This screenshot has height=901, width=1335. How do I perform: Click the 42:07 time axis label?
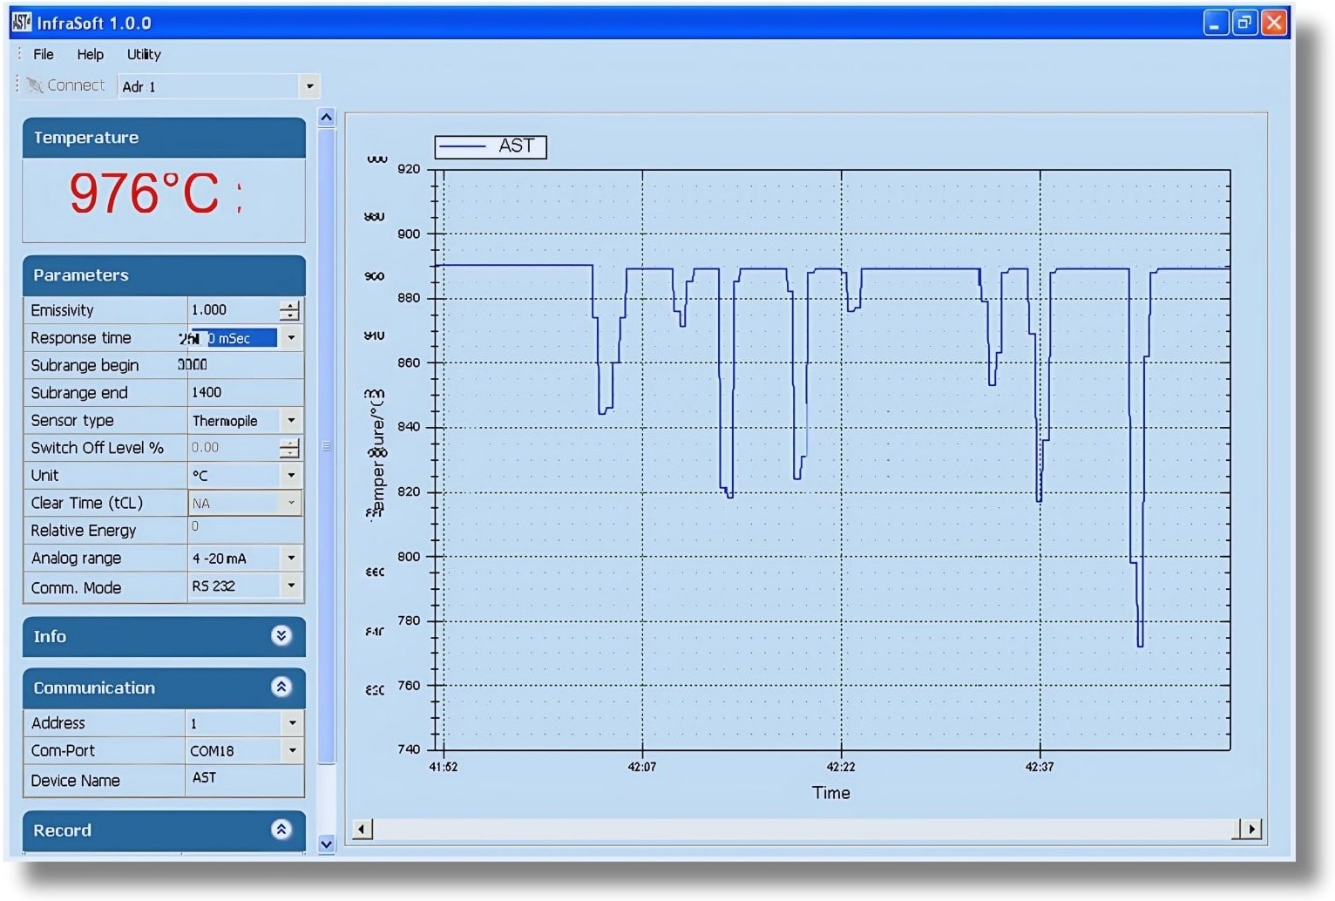(x=642, y=767)
